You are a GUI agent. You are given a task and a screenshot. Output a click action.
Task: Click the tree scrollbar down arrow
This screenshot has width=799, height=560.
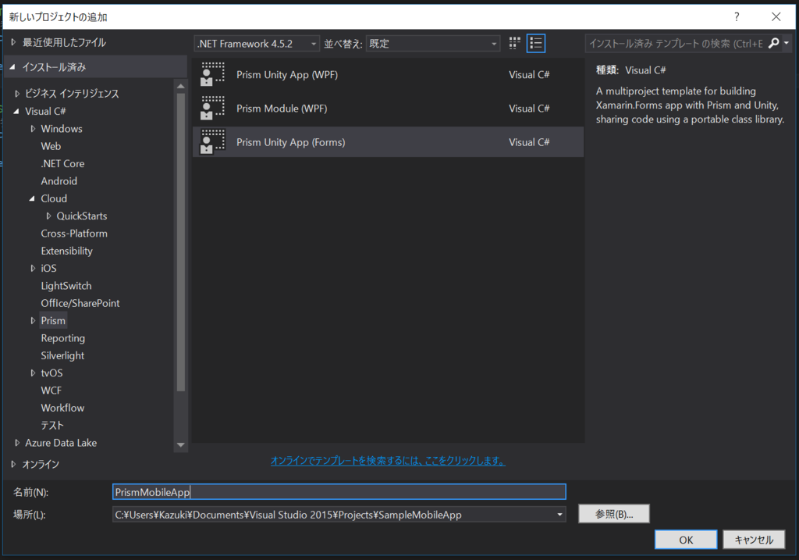180,444
